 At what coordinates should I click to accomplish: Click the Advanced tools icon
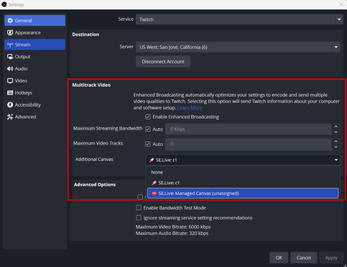(x=10, y=117)
